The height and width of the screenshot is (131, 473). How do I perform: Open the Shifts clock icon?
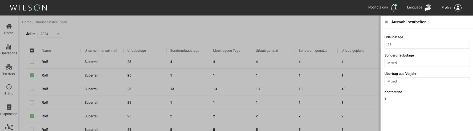click(9, 87)
